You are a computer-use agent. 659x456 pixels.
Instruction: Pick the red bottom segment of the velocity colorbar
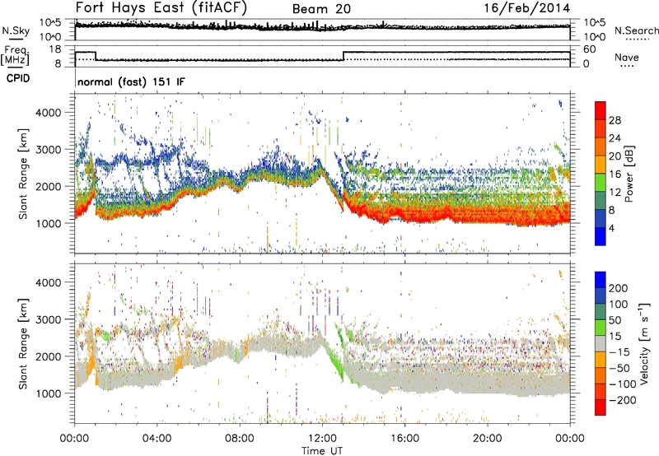click(601, 407)
